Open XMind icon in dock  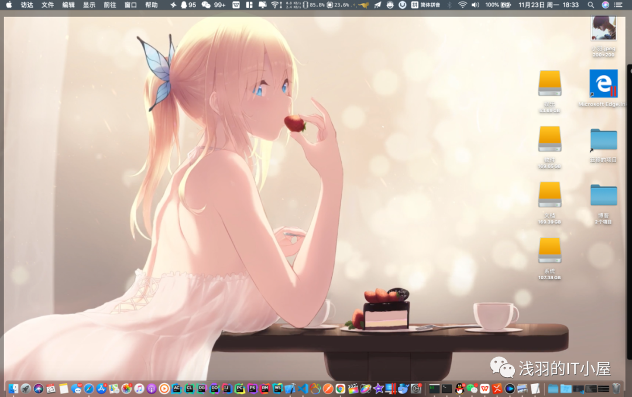pos(497,389)
